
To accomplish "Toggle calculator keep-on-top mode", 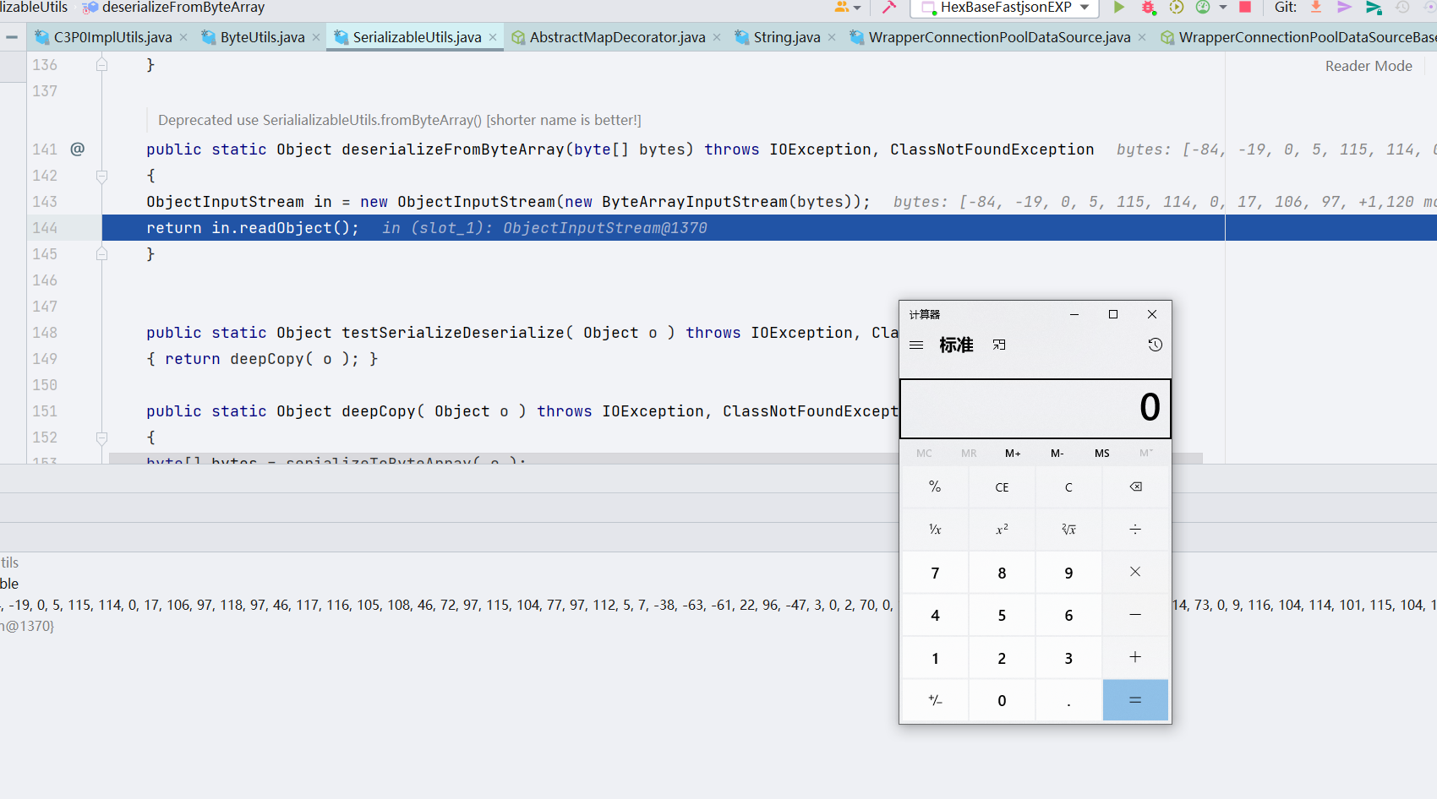I will coord(999,345).
